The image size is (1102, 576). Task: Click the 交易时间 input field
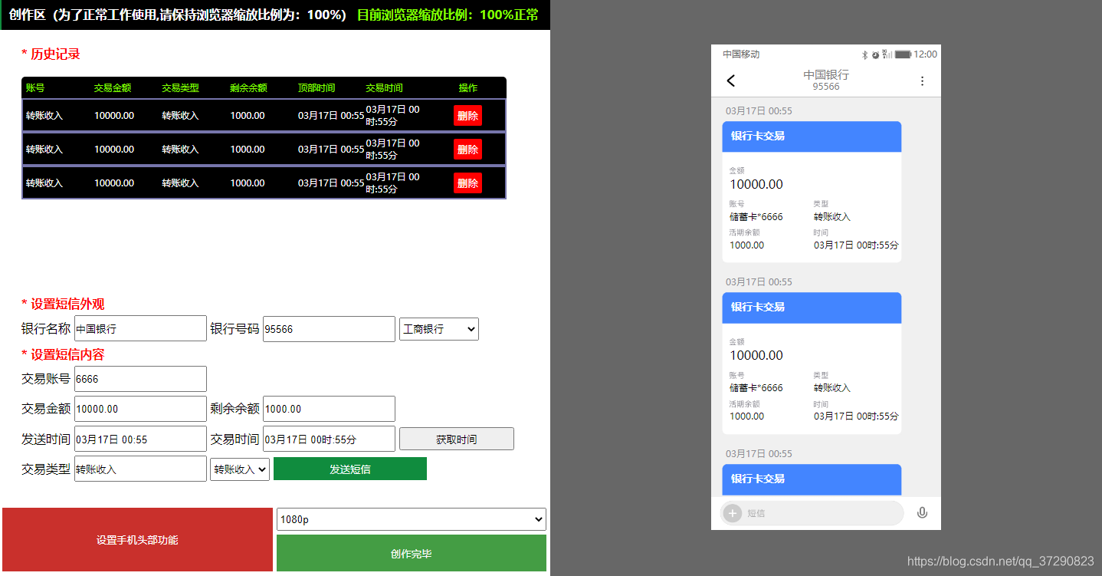(329, 439)
